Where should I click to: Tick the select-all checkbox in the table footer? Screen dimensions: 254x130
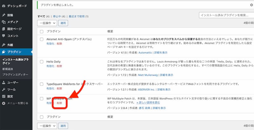tap(42, 117)
